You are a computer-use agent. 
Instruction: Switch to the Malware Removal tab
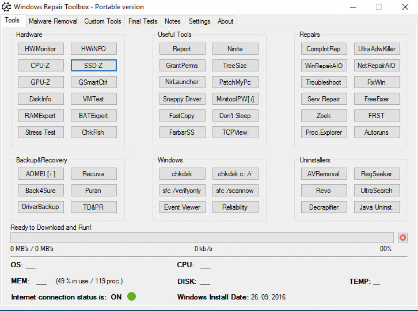click(53, 21)
